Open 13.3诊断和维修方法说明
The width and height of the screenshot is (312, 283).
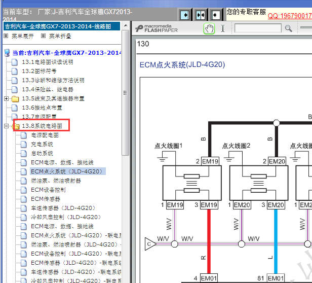(x=53, y=80)
